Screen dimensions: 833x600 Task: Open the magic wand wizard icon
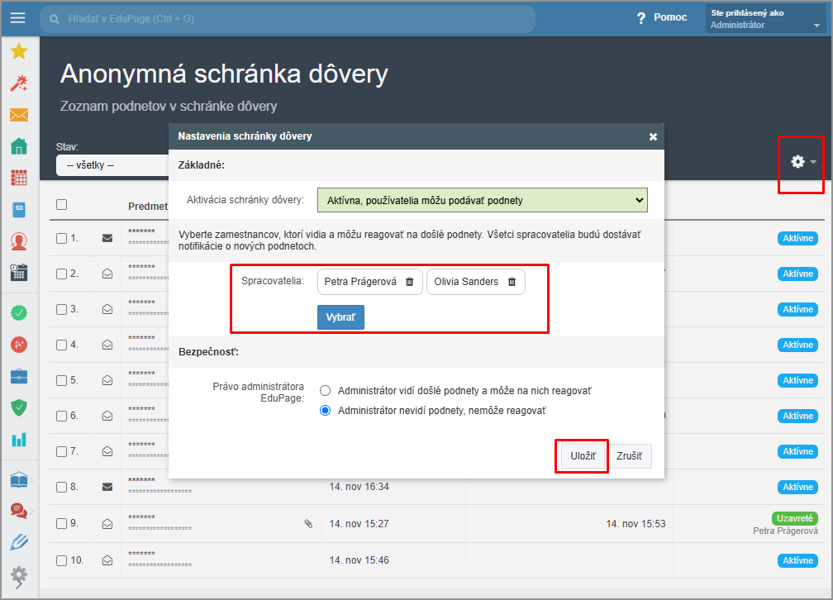pos(19,83)
